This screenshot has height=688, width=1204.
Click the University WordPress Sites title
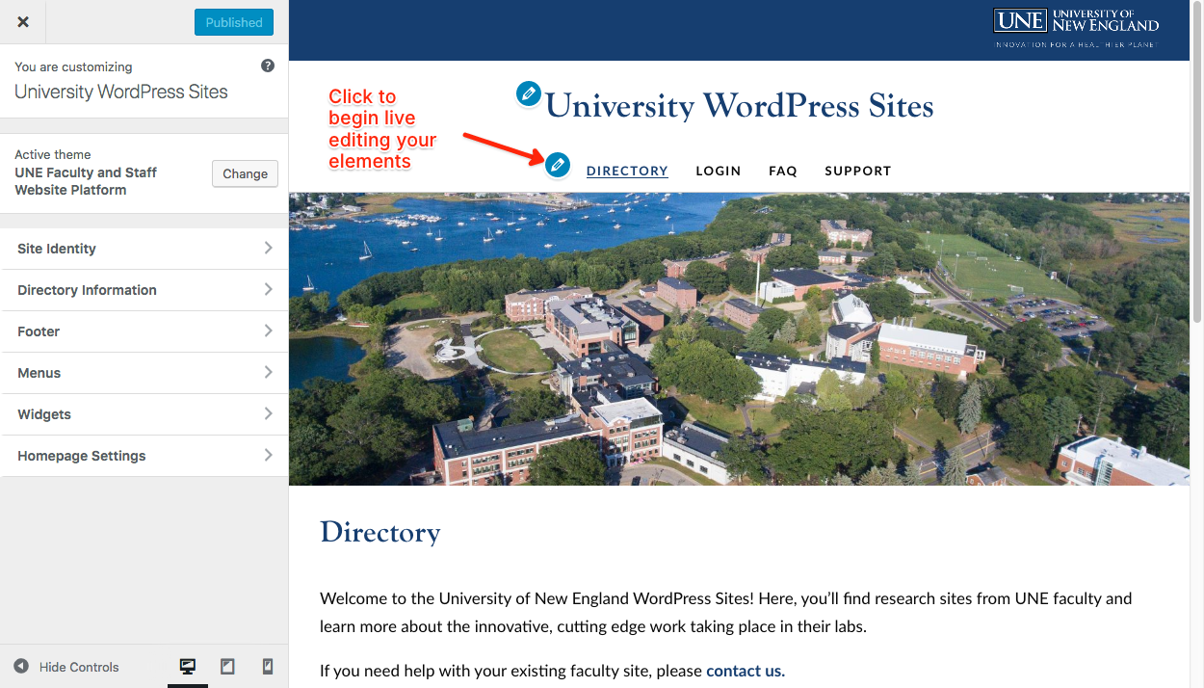740,105
